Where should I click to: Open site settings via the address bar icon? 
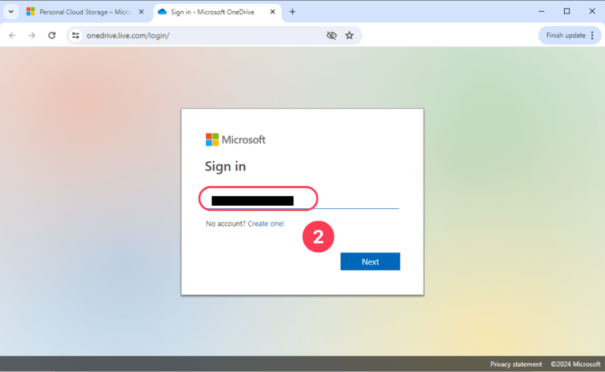(x=76, y=35)
